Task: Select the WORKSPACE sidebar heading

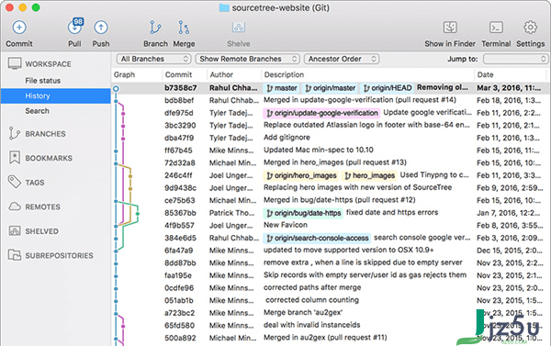Action: pos(48,64)
